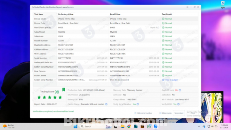The width and height of the screenshot is (231, 130).
Task: Open WhatsApp from the taskbar
Action: click(x=148, y=127)
